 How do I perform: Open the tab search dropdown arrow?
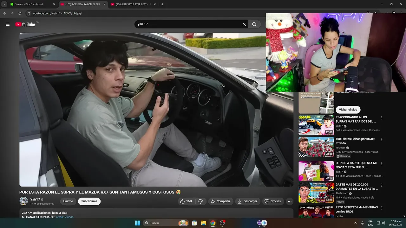coord(4,4)
